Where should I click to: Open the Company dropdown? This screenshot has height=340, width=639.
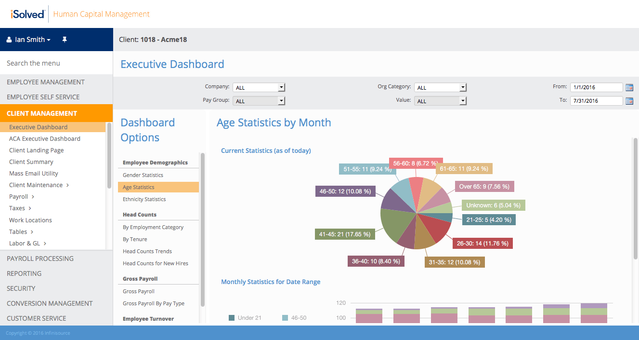259,87
